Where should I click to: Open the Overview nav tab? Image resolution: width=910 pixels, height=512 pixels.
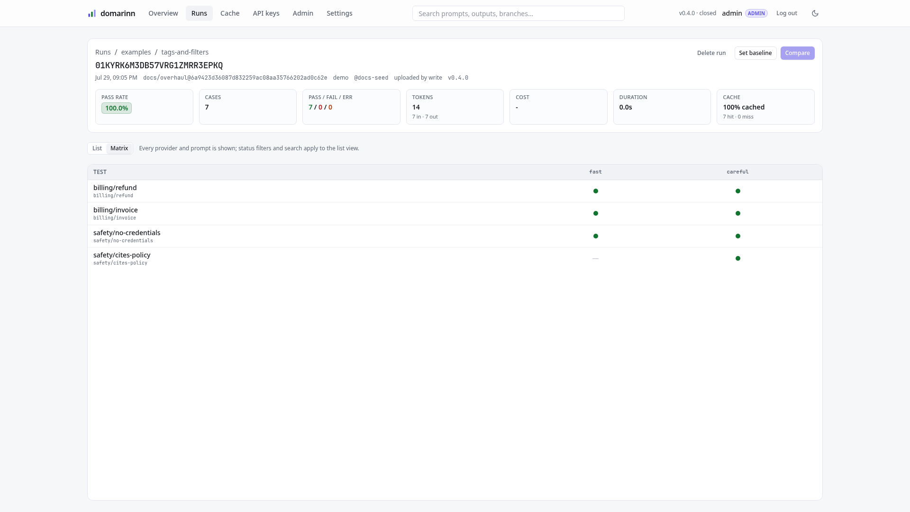[x=163, y=13]
